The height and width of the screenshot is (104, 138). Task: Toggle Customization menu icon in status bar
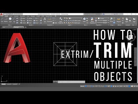point(137,86)
